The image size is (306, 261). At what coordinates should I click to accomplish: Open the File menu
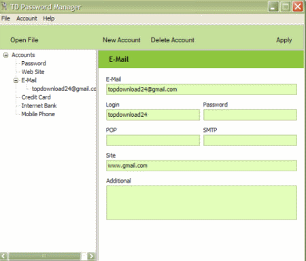[x=5, y=18]
